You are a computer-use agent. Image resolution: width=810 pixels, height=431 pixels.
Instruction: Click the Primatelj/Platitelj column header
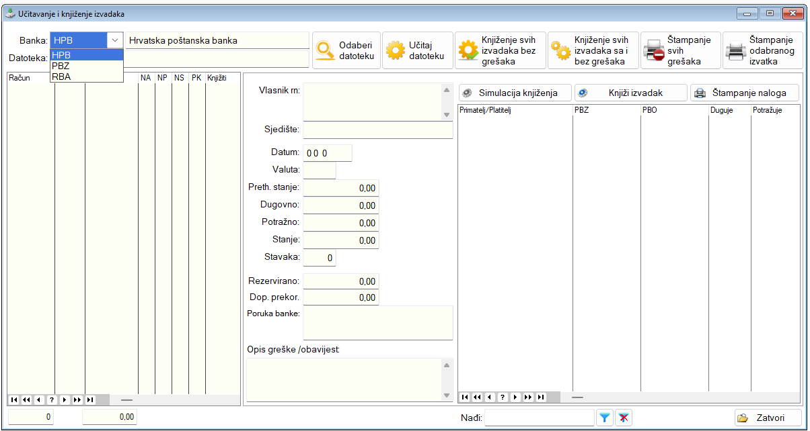click(515, 110)
